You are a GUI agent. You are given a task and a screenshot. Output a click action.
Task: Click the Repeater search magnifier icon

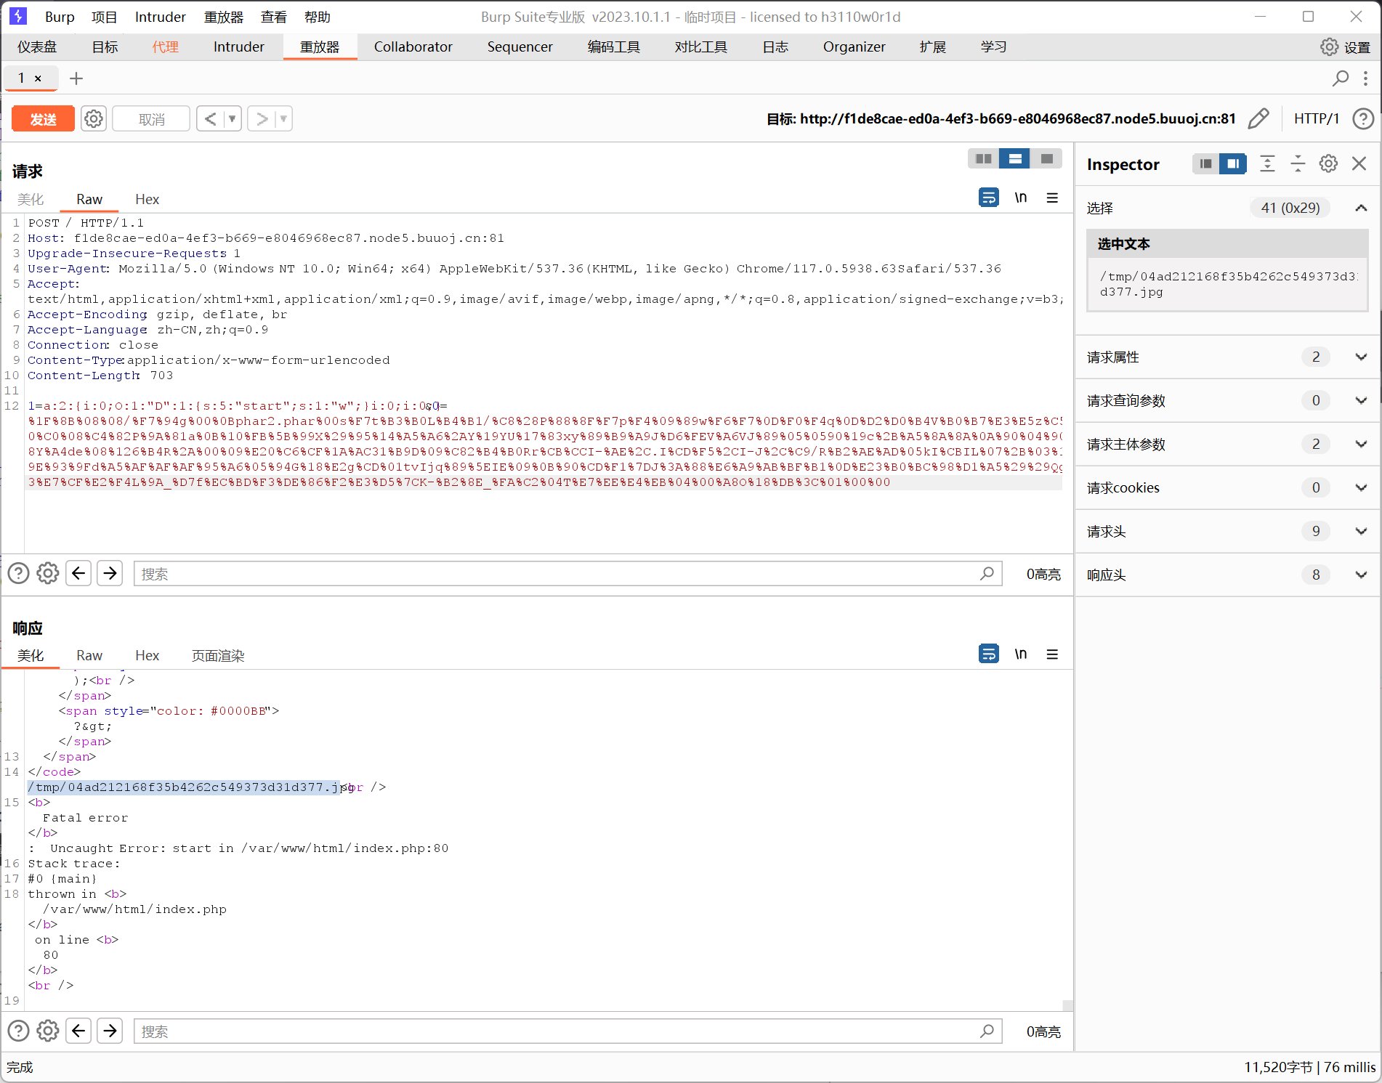coord(1341,78)
